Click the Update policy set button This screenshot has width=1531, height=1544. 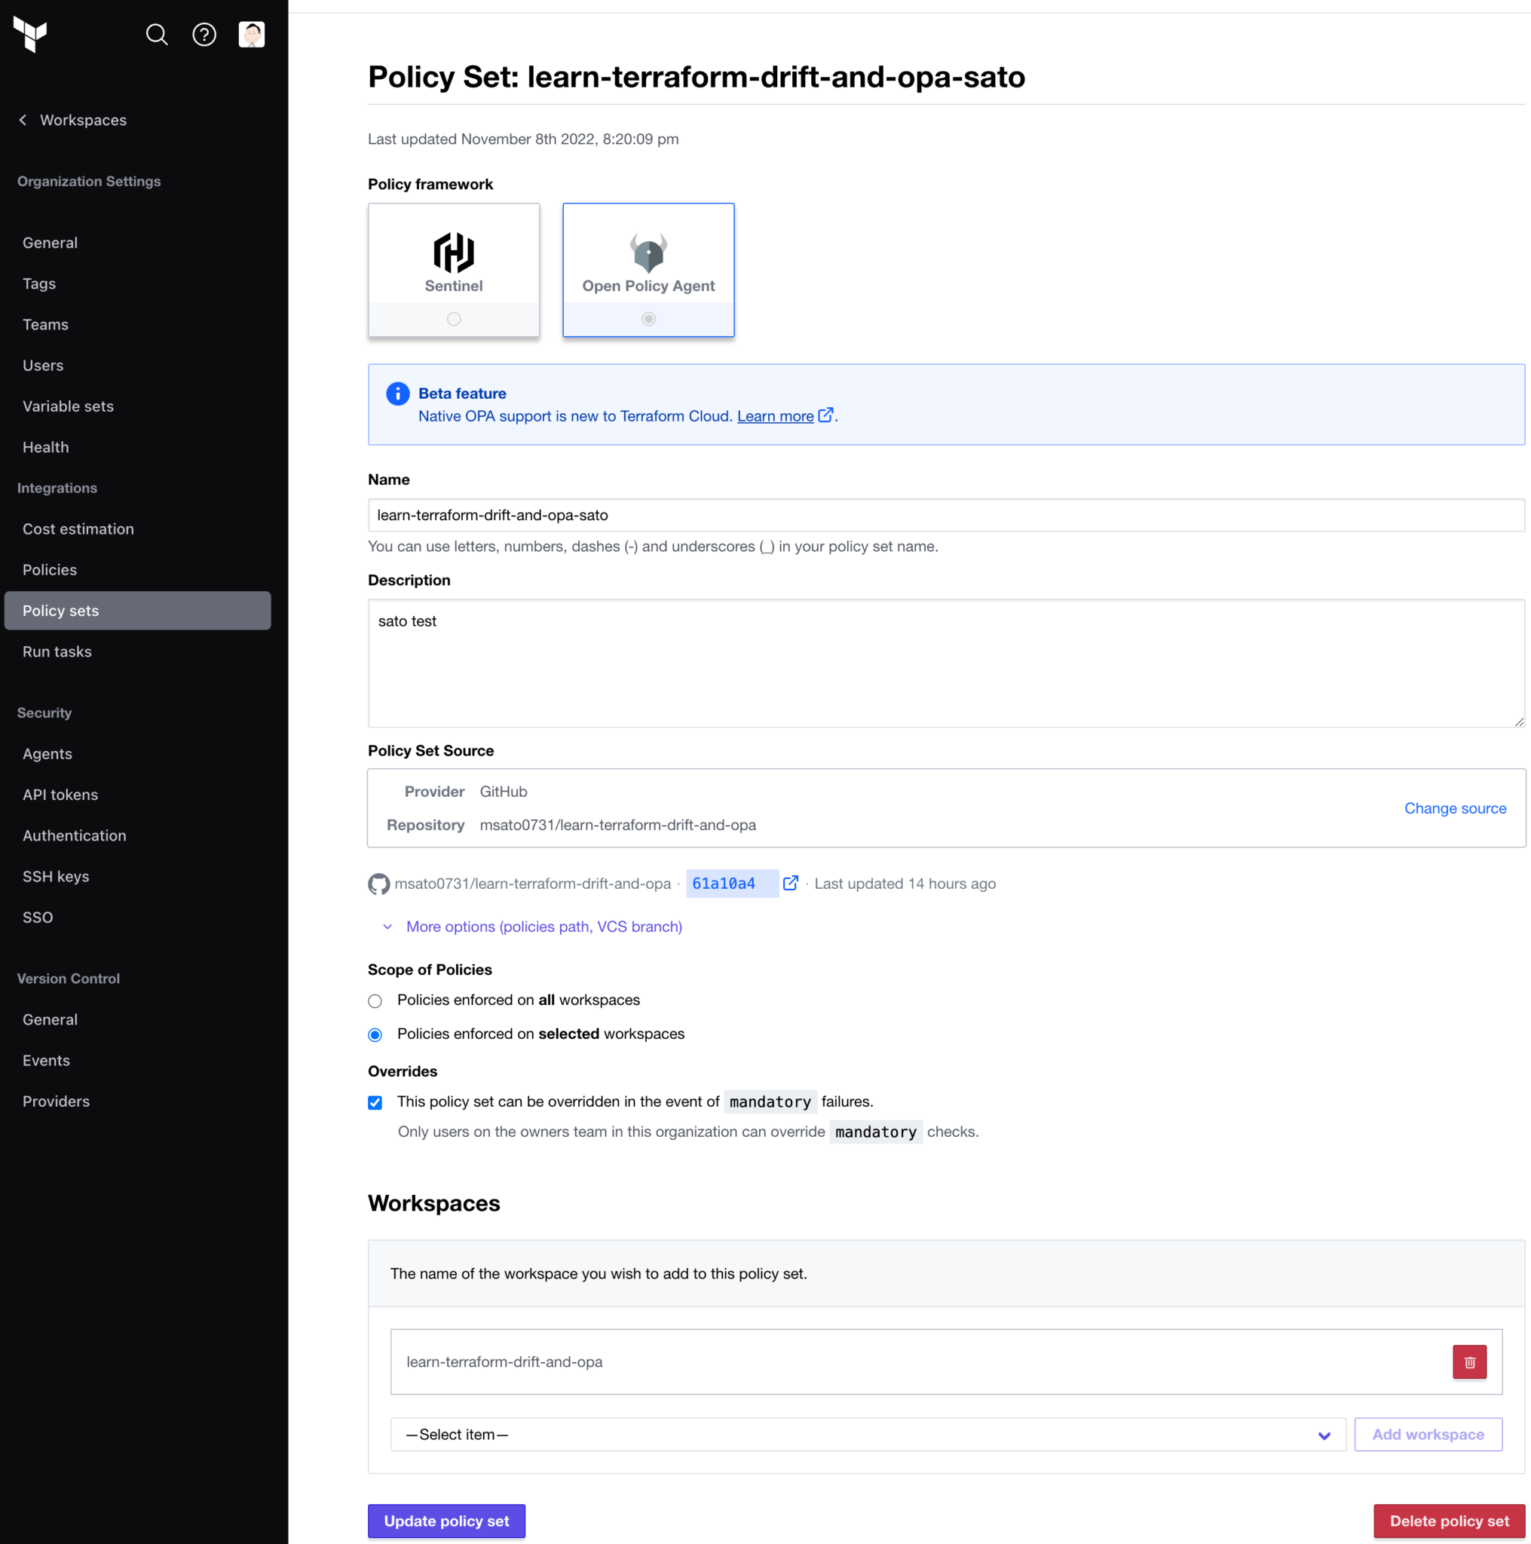[446, 1521]
